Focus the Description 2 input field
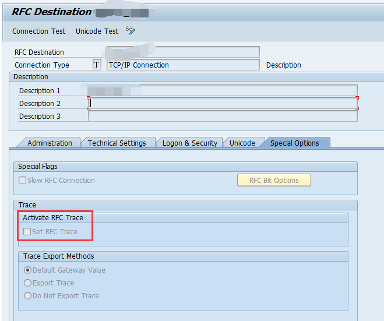This screenshot has height=321, width=384. click(x=223, y=103)
